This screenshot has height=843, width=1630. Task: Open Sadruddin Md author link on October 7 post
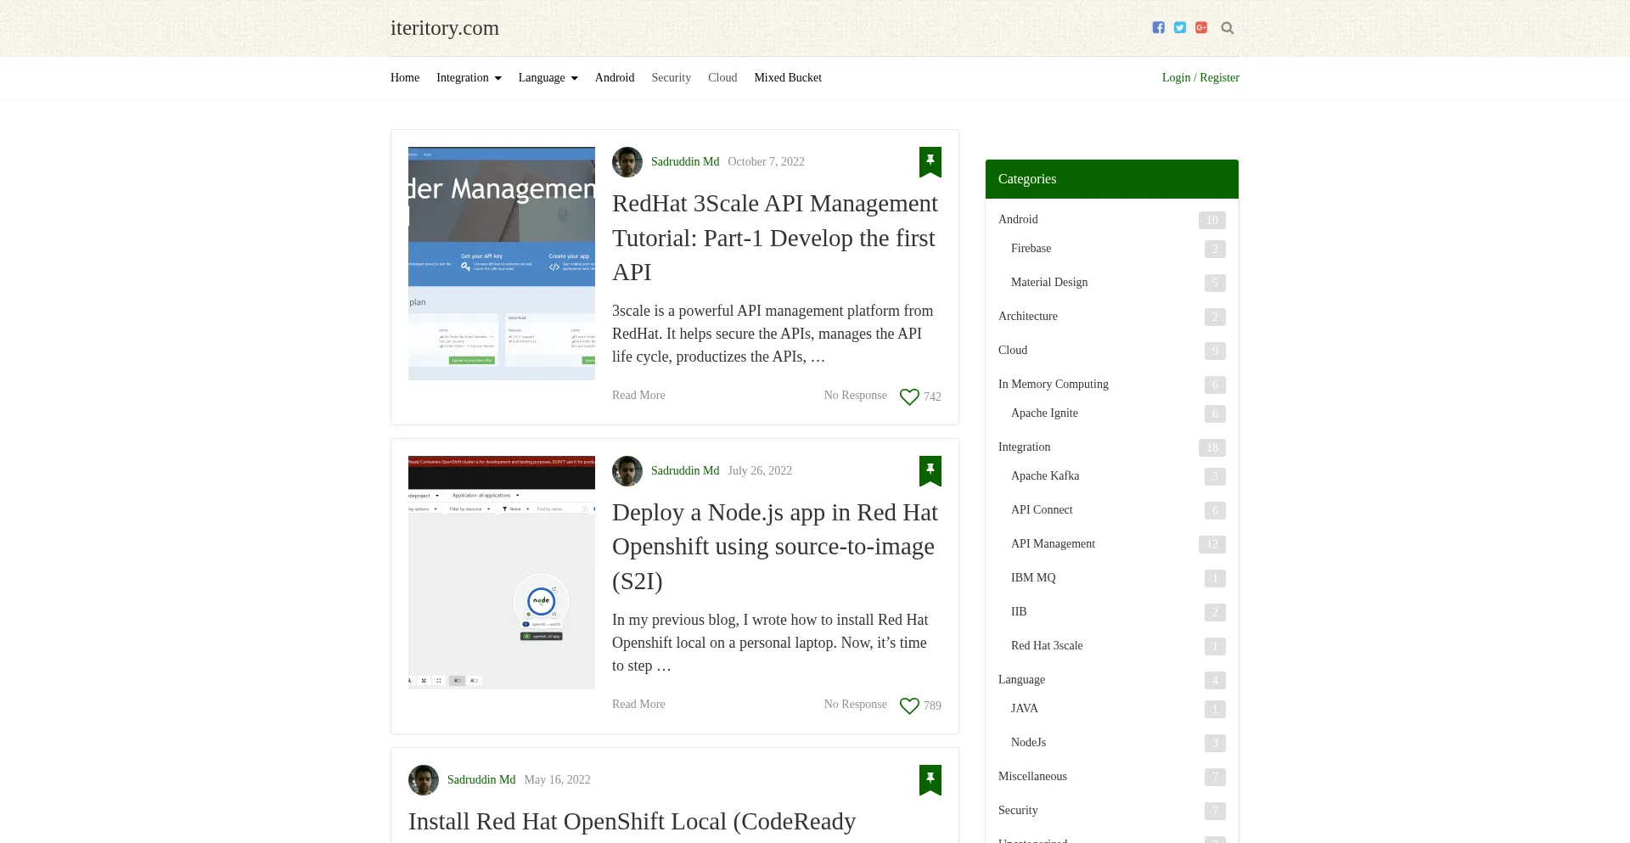point(685,161)
